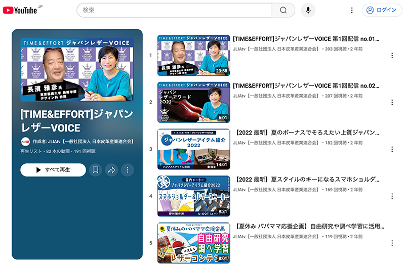This screenshot has height=268, width=405.
Task: Click the 182 回視聴 view count text
Action: [x=336, y=143]
